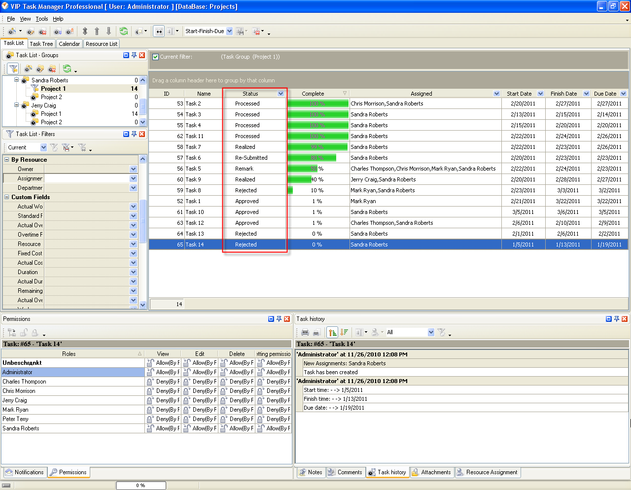Select Project 2 under Sandra Roberts

tap(51, 97)
